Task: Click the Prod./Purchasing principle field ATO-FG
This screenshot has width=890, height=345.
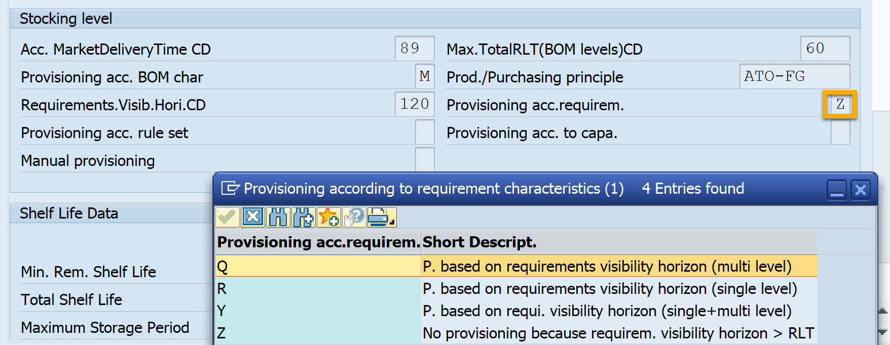Action: [794, 77]
